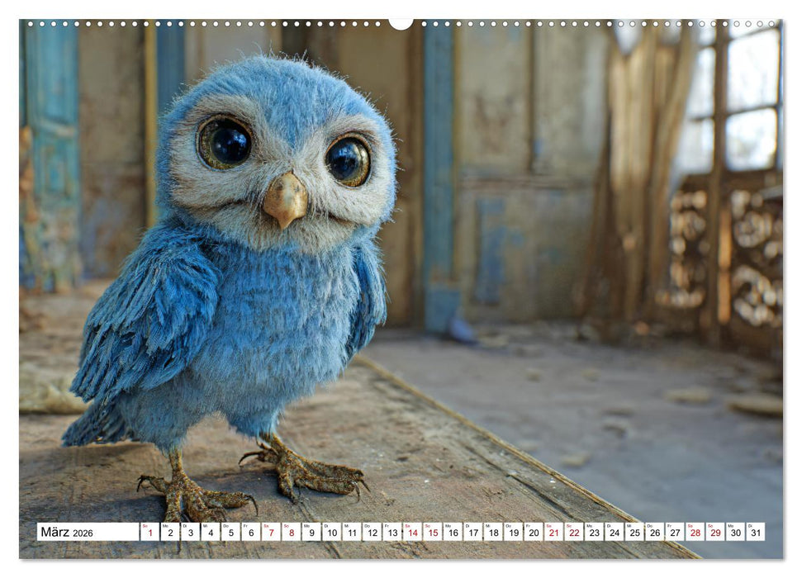Select Saturday March 14 date cell
Image resolution: width=802 pixels, height=578 pixels.
pos(412,532)
